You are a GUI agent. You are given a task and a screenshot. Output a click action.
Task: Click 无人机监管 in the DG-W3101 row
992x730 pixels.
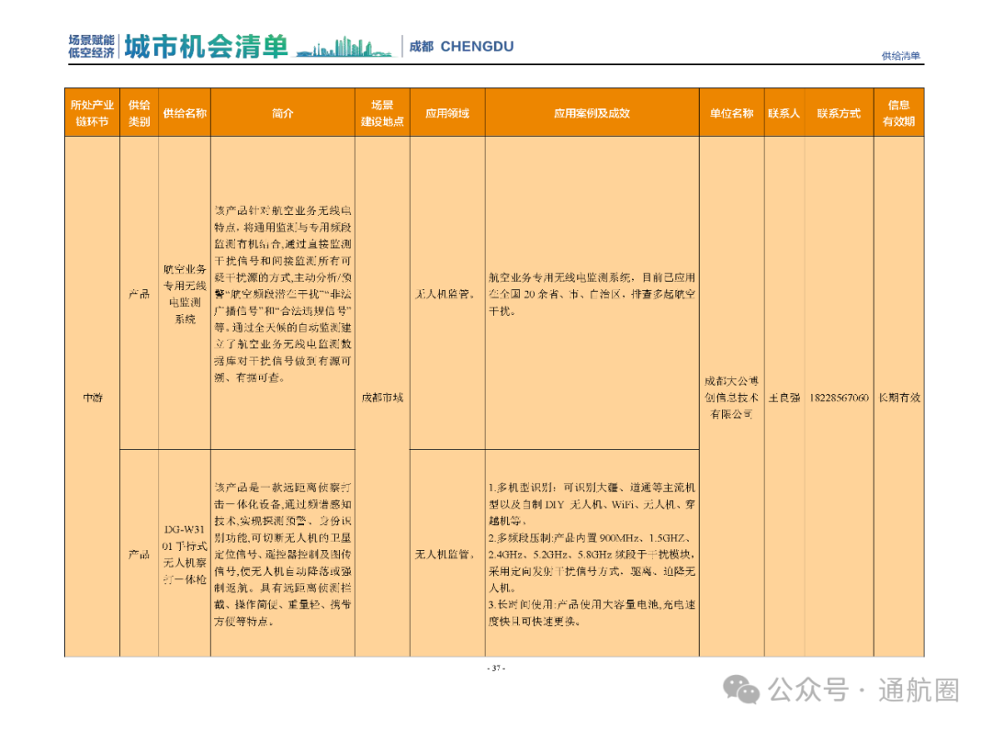coord(445,554)
